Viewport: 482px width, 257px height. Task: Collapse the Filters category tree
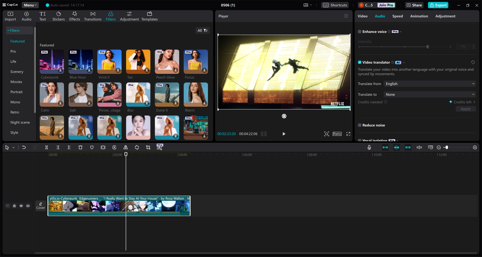coord(8,30)
